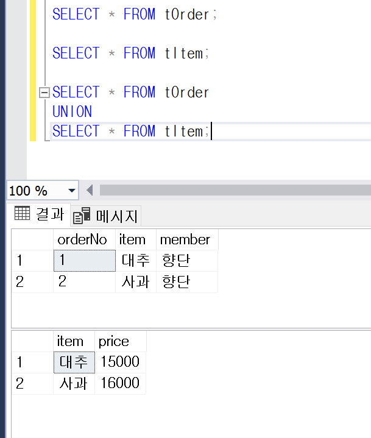Select row header 1 of first grid
The width and height of the screenshot is (371, 438).
coord(32,261)
